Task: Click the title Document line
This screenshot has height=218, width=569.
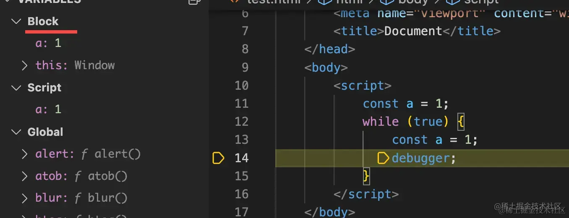Action: coord(417,31)
